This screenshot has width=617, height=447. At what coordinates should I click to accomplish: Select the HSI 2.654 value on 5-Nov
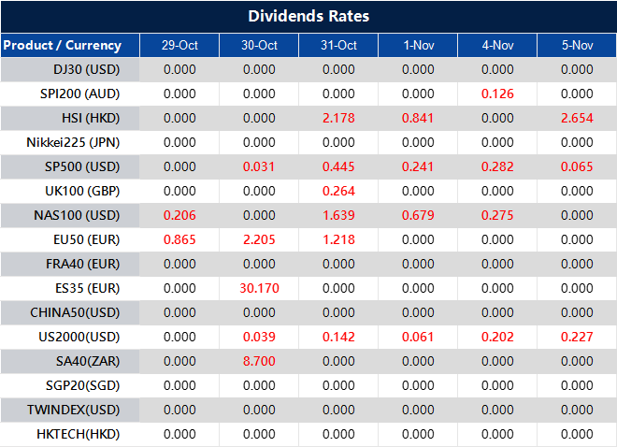pos(577,118)
